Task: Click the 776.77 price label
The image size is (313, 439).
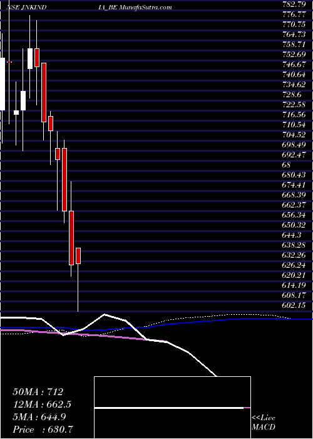Action: (x=294, y=14)
